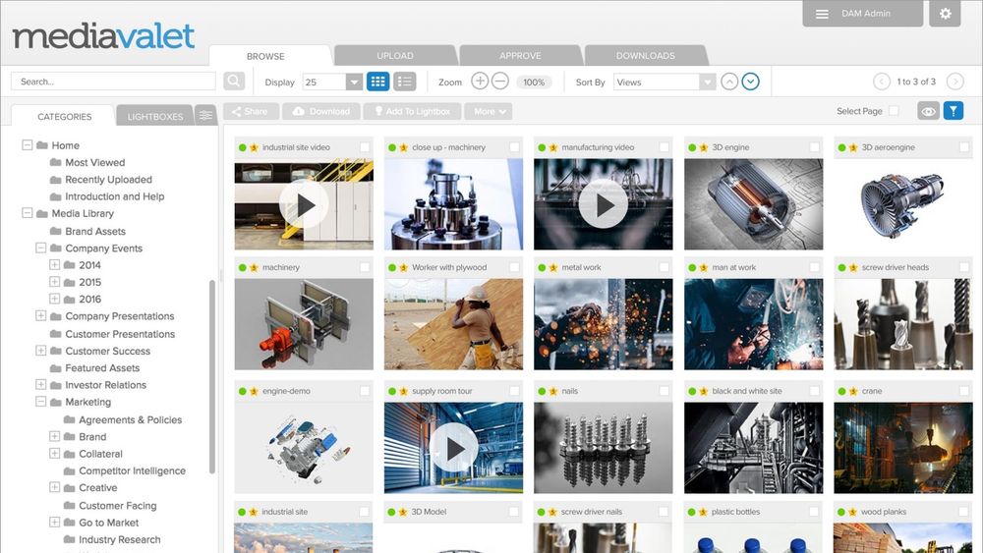This screenshot has width=983, height=553.
Task: Tick the checkbox for 3D engine asset
Action: coord(814,147)
